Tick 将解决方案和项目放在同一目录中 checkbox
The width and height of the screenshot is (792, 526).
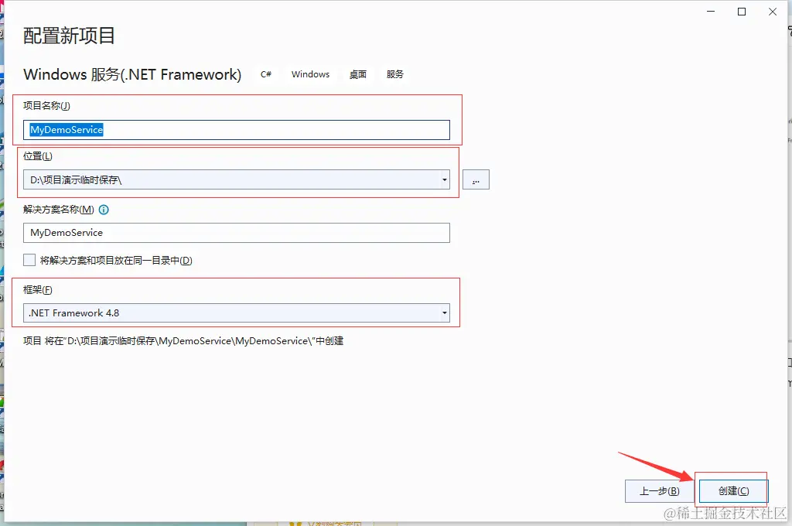point(29,260)
